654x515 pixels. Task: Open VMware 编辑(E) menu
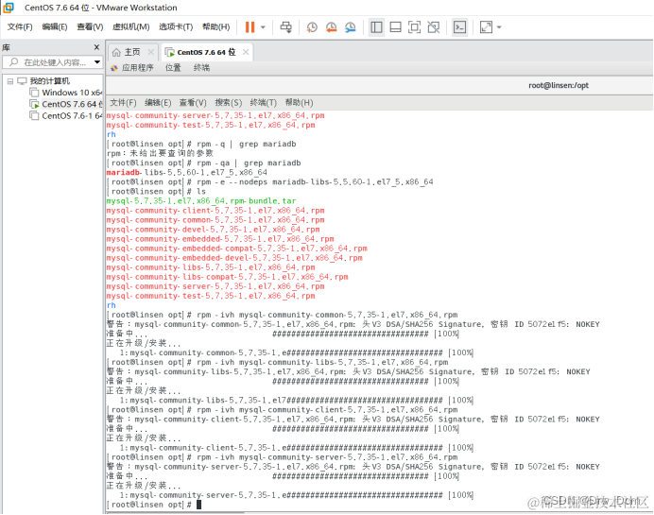tap(55, 27)
